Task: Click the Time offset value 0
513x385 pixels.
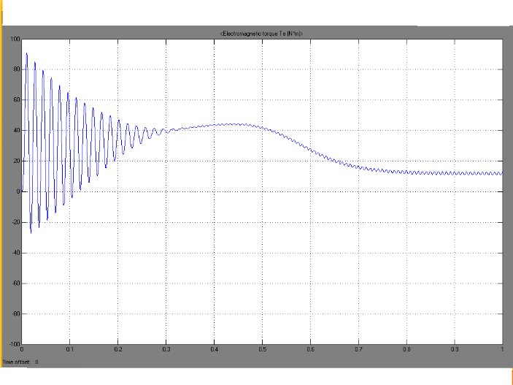Action: click(36, 362)
